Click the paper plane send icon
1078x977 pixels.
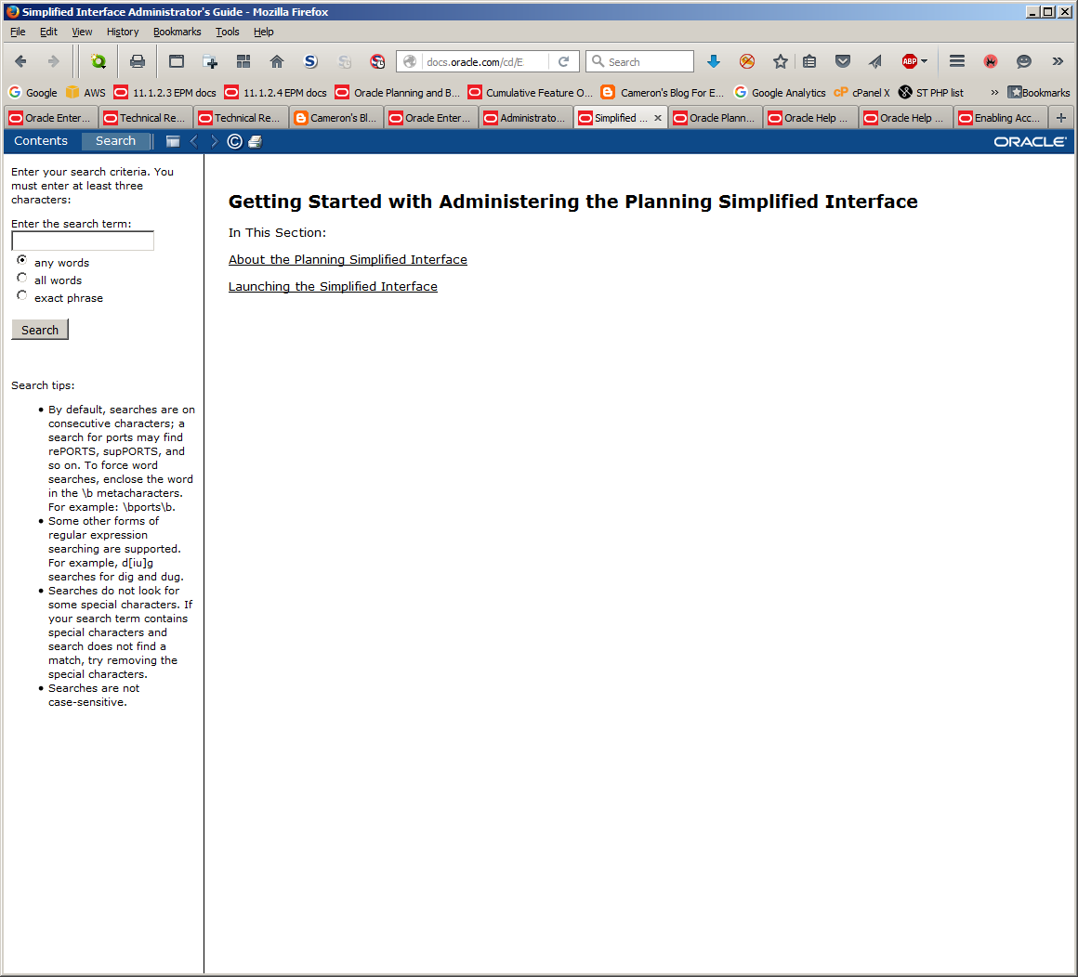click(x=875, y=62)
